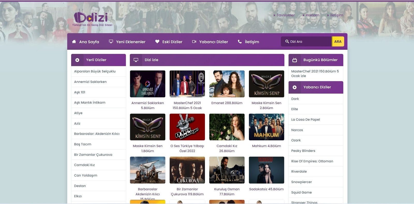Click the play icon in Yabancı Diziler sidebar header

(x=294, y=87)
